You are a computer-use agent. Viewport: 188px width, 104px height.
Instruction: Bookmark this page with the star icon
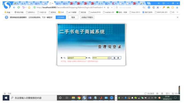point(108,7)
